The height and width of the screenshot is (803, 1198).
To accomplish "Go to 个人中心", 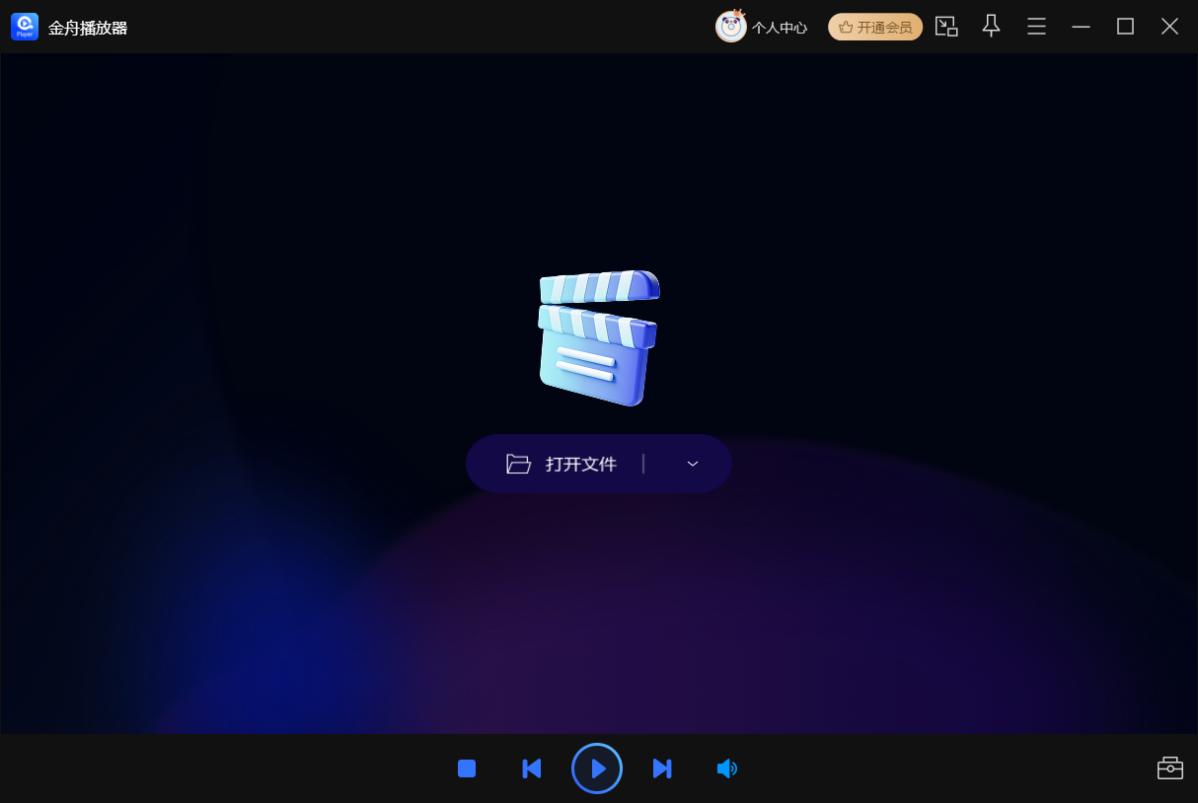I will point(780,28).
